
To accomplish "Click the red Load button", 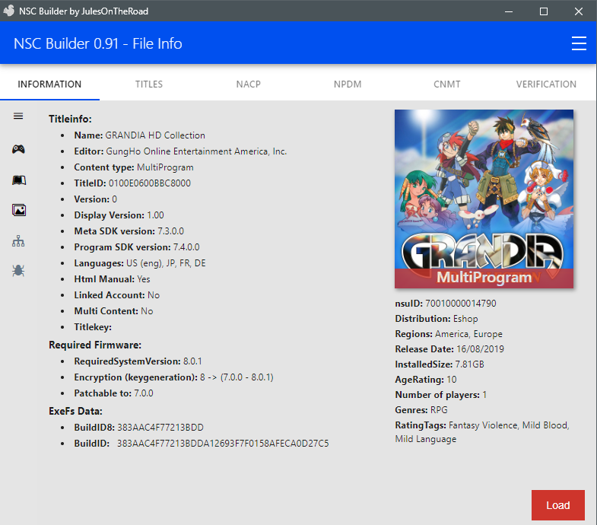I will 557,505.
